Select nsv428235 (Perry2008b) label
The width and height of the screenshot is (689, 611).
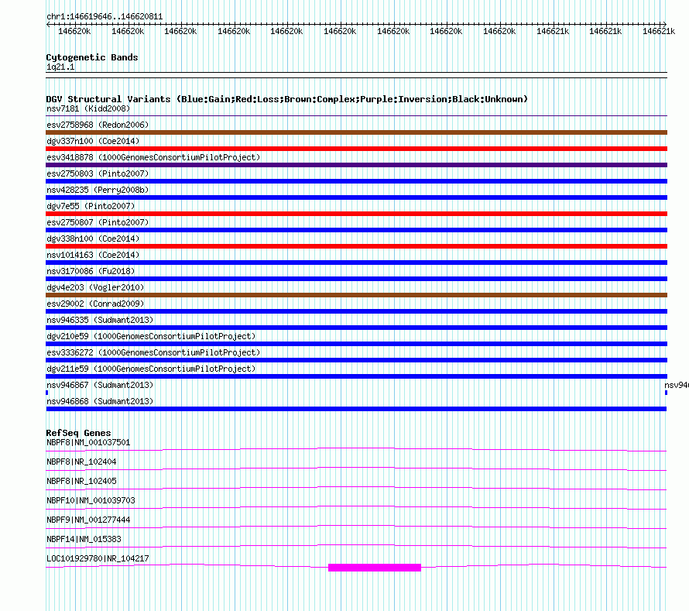(98, 190)
